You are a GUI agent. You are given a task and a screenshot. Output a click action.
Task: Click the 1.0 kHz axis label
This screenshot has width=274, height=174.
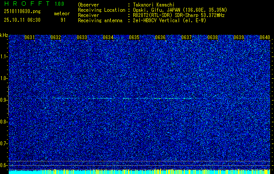click(3, 78)
